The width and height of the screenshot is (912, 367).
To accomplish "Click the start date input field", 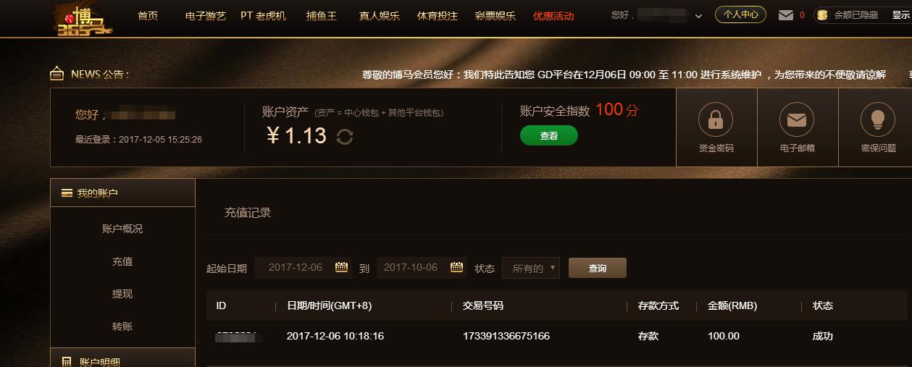I will click(303, 267).
